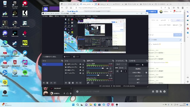Image resolution: width=190 pixels, height=107 pixels.
Task: Open the フェード transition dropdown
Action: tap(121, 64)
